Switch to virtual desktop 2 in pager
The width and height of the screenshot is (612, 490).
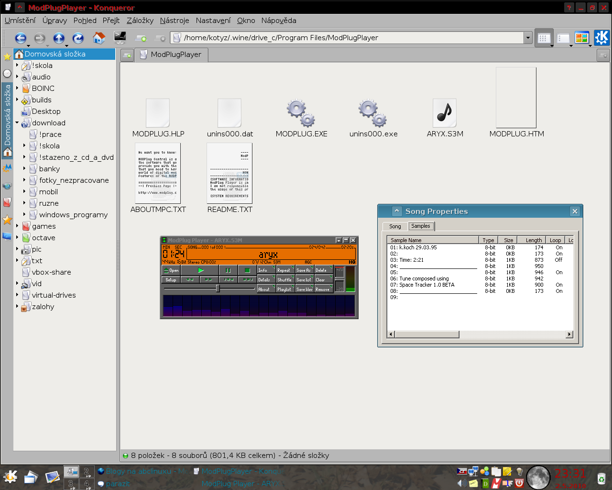coord(87,472)
